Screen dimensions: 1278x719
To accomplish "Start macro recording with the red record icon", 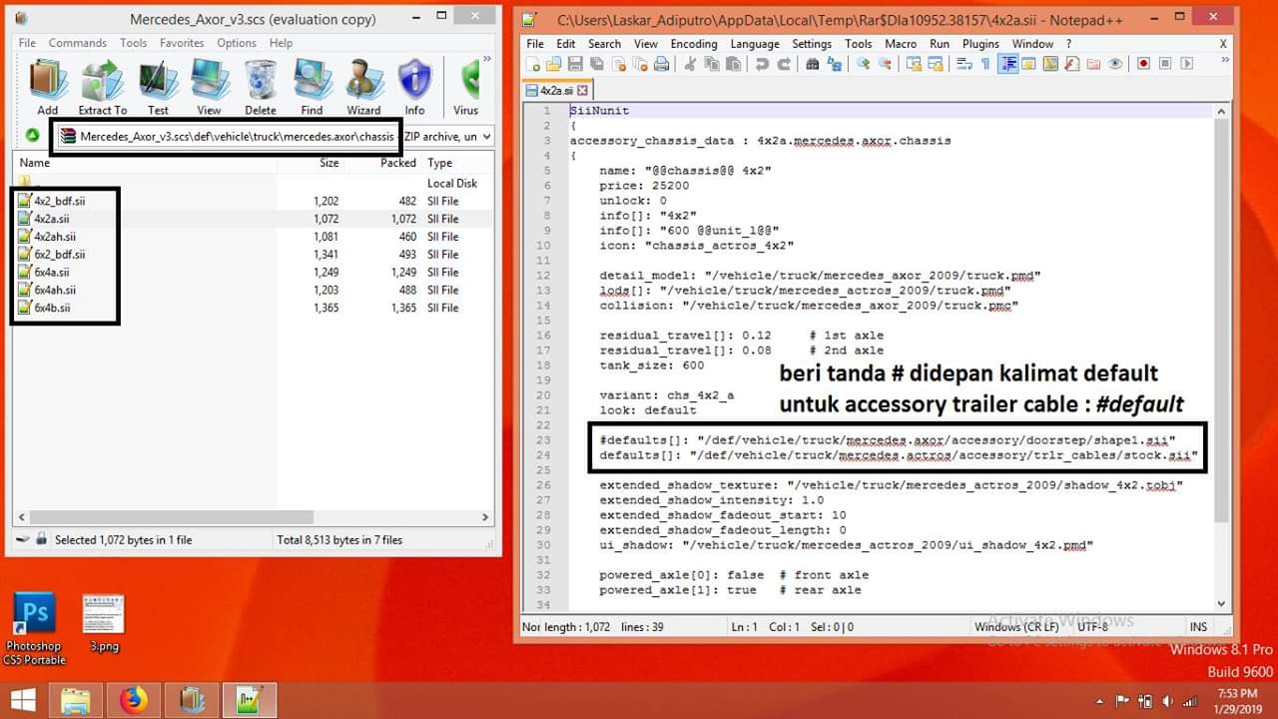I will 1143,64.
